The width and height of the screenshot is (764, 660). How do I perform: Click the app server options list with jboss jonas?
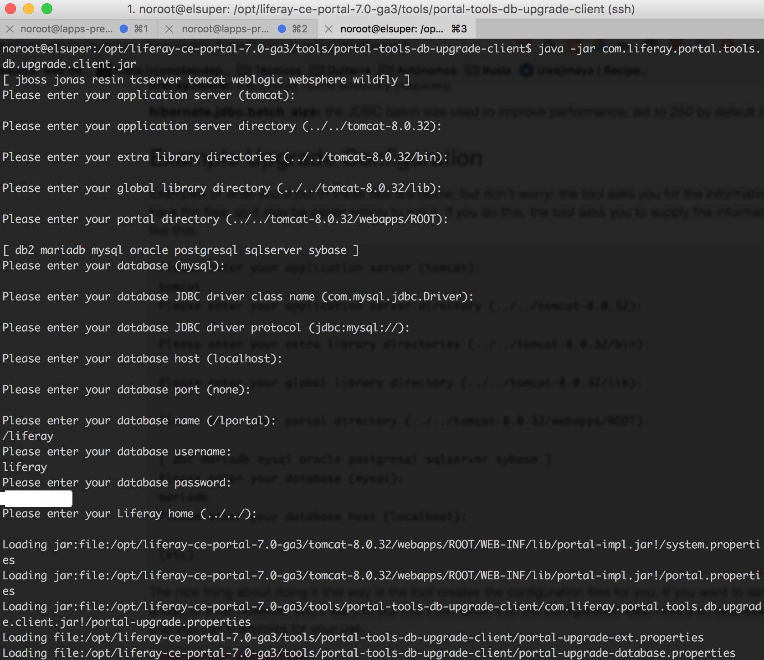click(x=206, y=80)
